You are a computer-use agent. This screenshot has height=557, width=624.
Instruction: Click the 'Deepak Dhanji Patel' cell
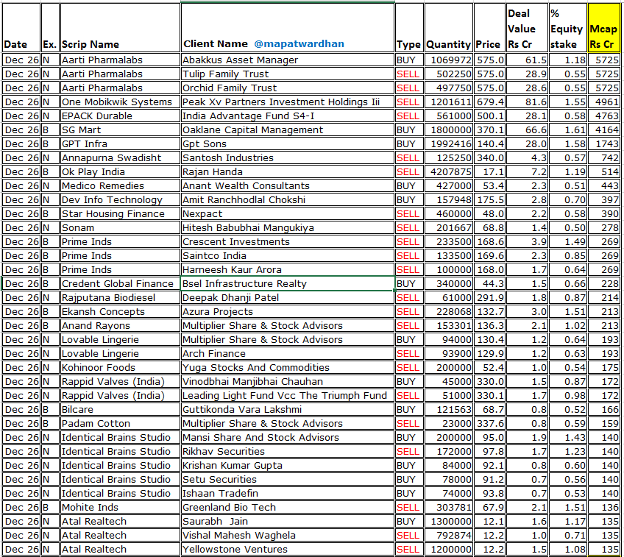pos(288,297)
